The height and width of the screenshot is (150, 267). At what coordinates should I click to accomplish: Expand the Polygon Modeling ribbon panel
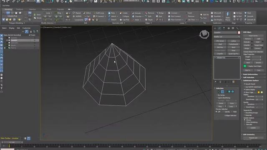pos(17,23)
